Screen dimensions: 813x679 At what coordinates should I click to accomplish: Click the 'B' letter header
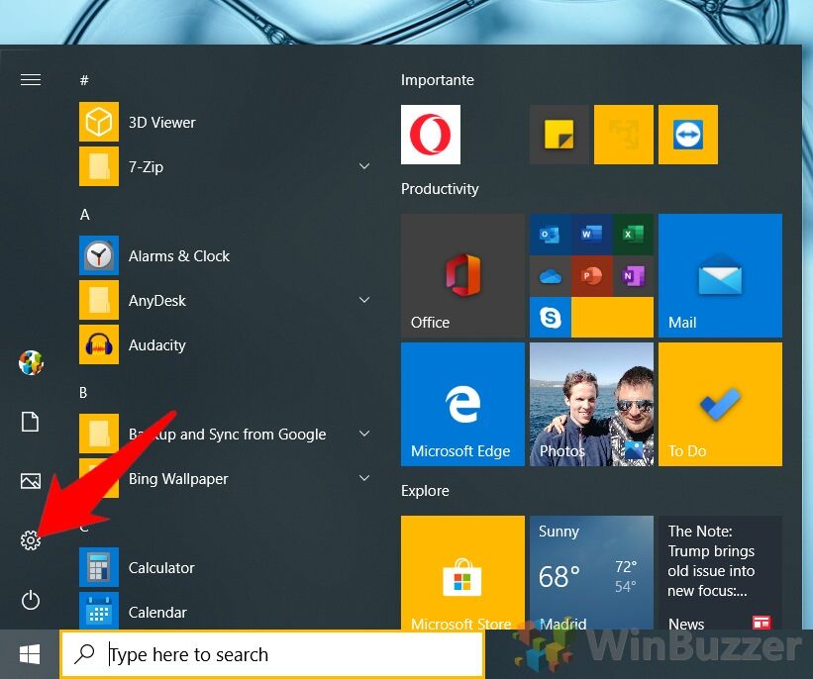click(83, 392)
